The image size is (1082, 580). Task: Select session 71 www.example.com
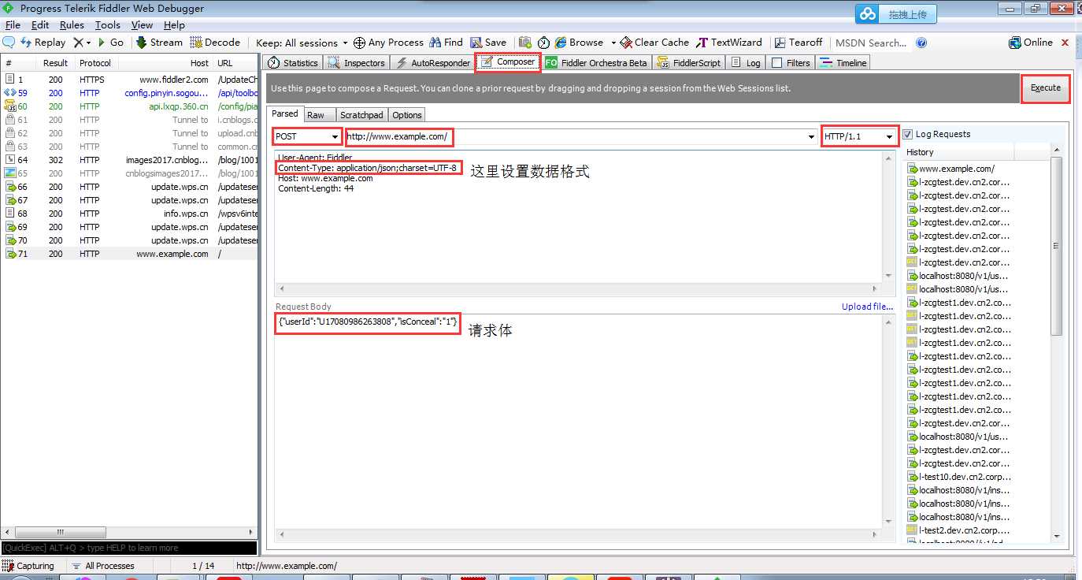[x=129, y=254]
